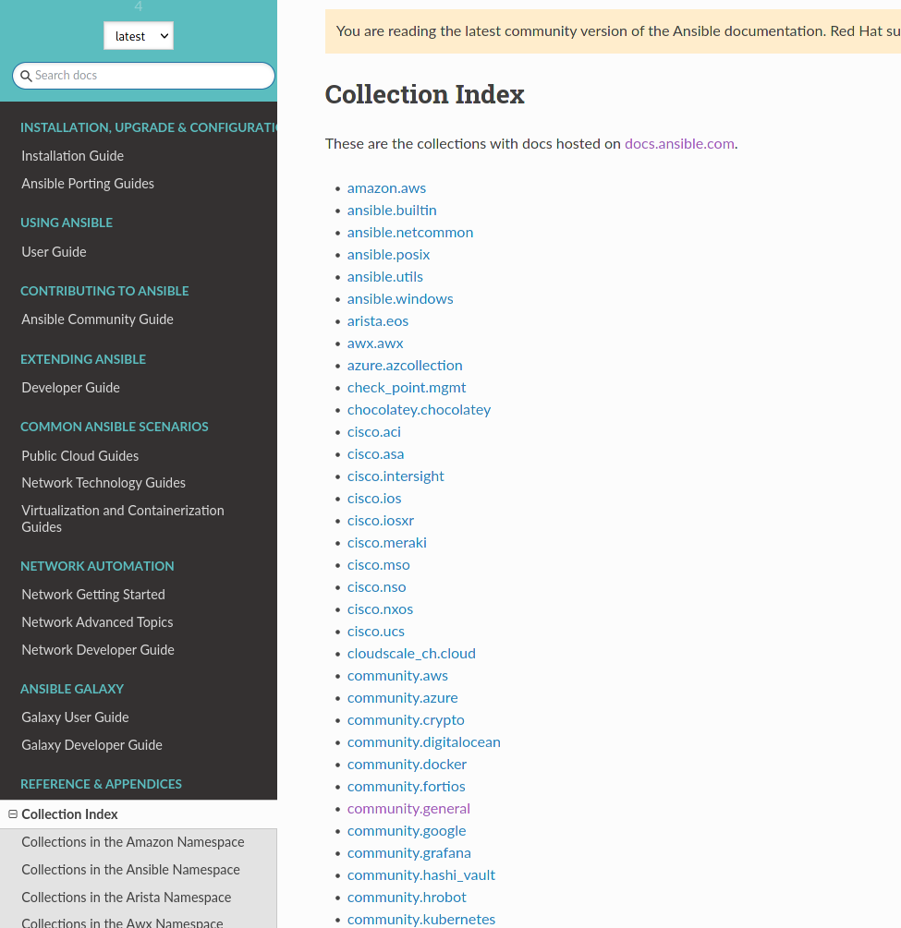Collapse the Collection Index tree item
901x928 pixels.
[x=12, y=814]
